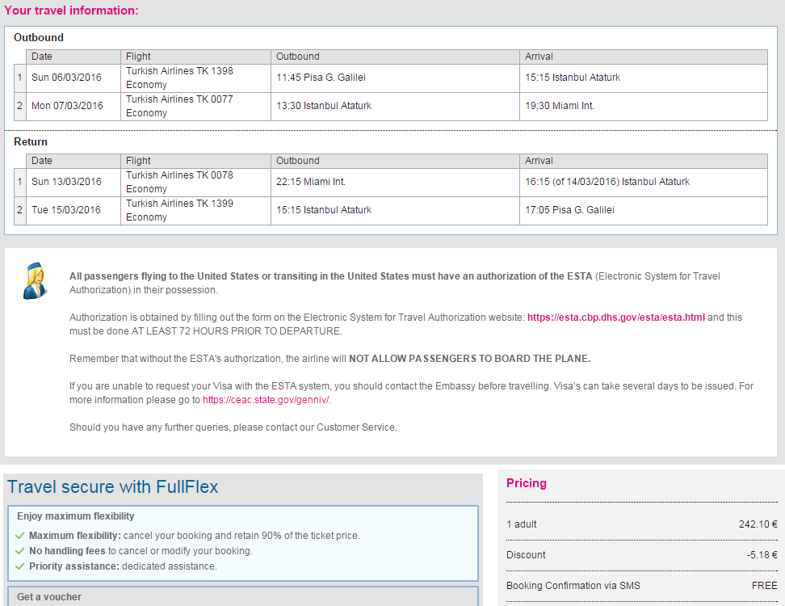Click '19:30 Miami Int.' arrival cell
The width and height of the screenshot is (785, 606).
pyautogui.click(x=644, y=106)
